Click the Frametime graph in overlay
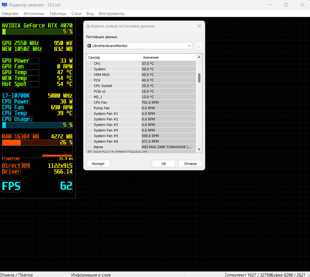 coord(37,151)
